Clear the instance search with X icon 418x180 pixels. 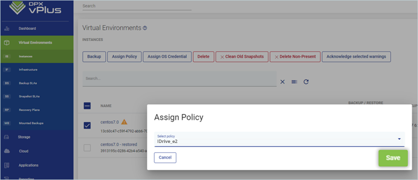pyautogui.click(x=282, y=82)
